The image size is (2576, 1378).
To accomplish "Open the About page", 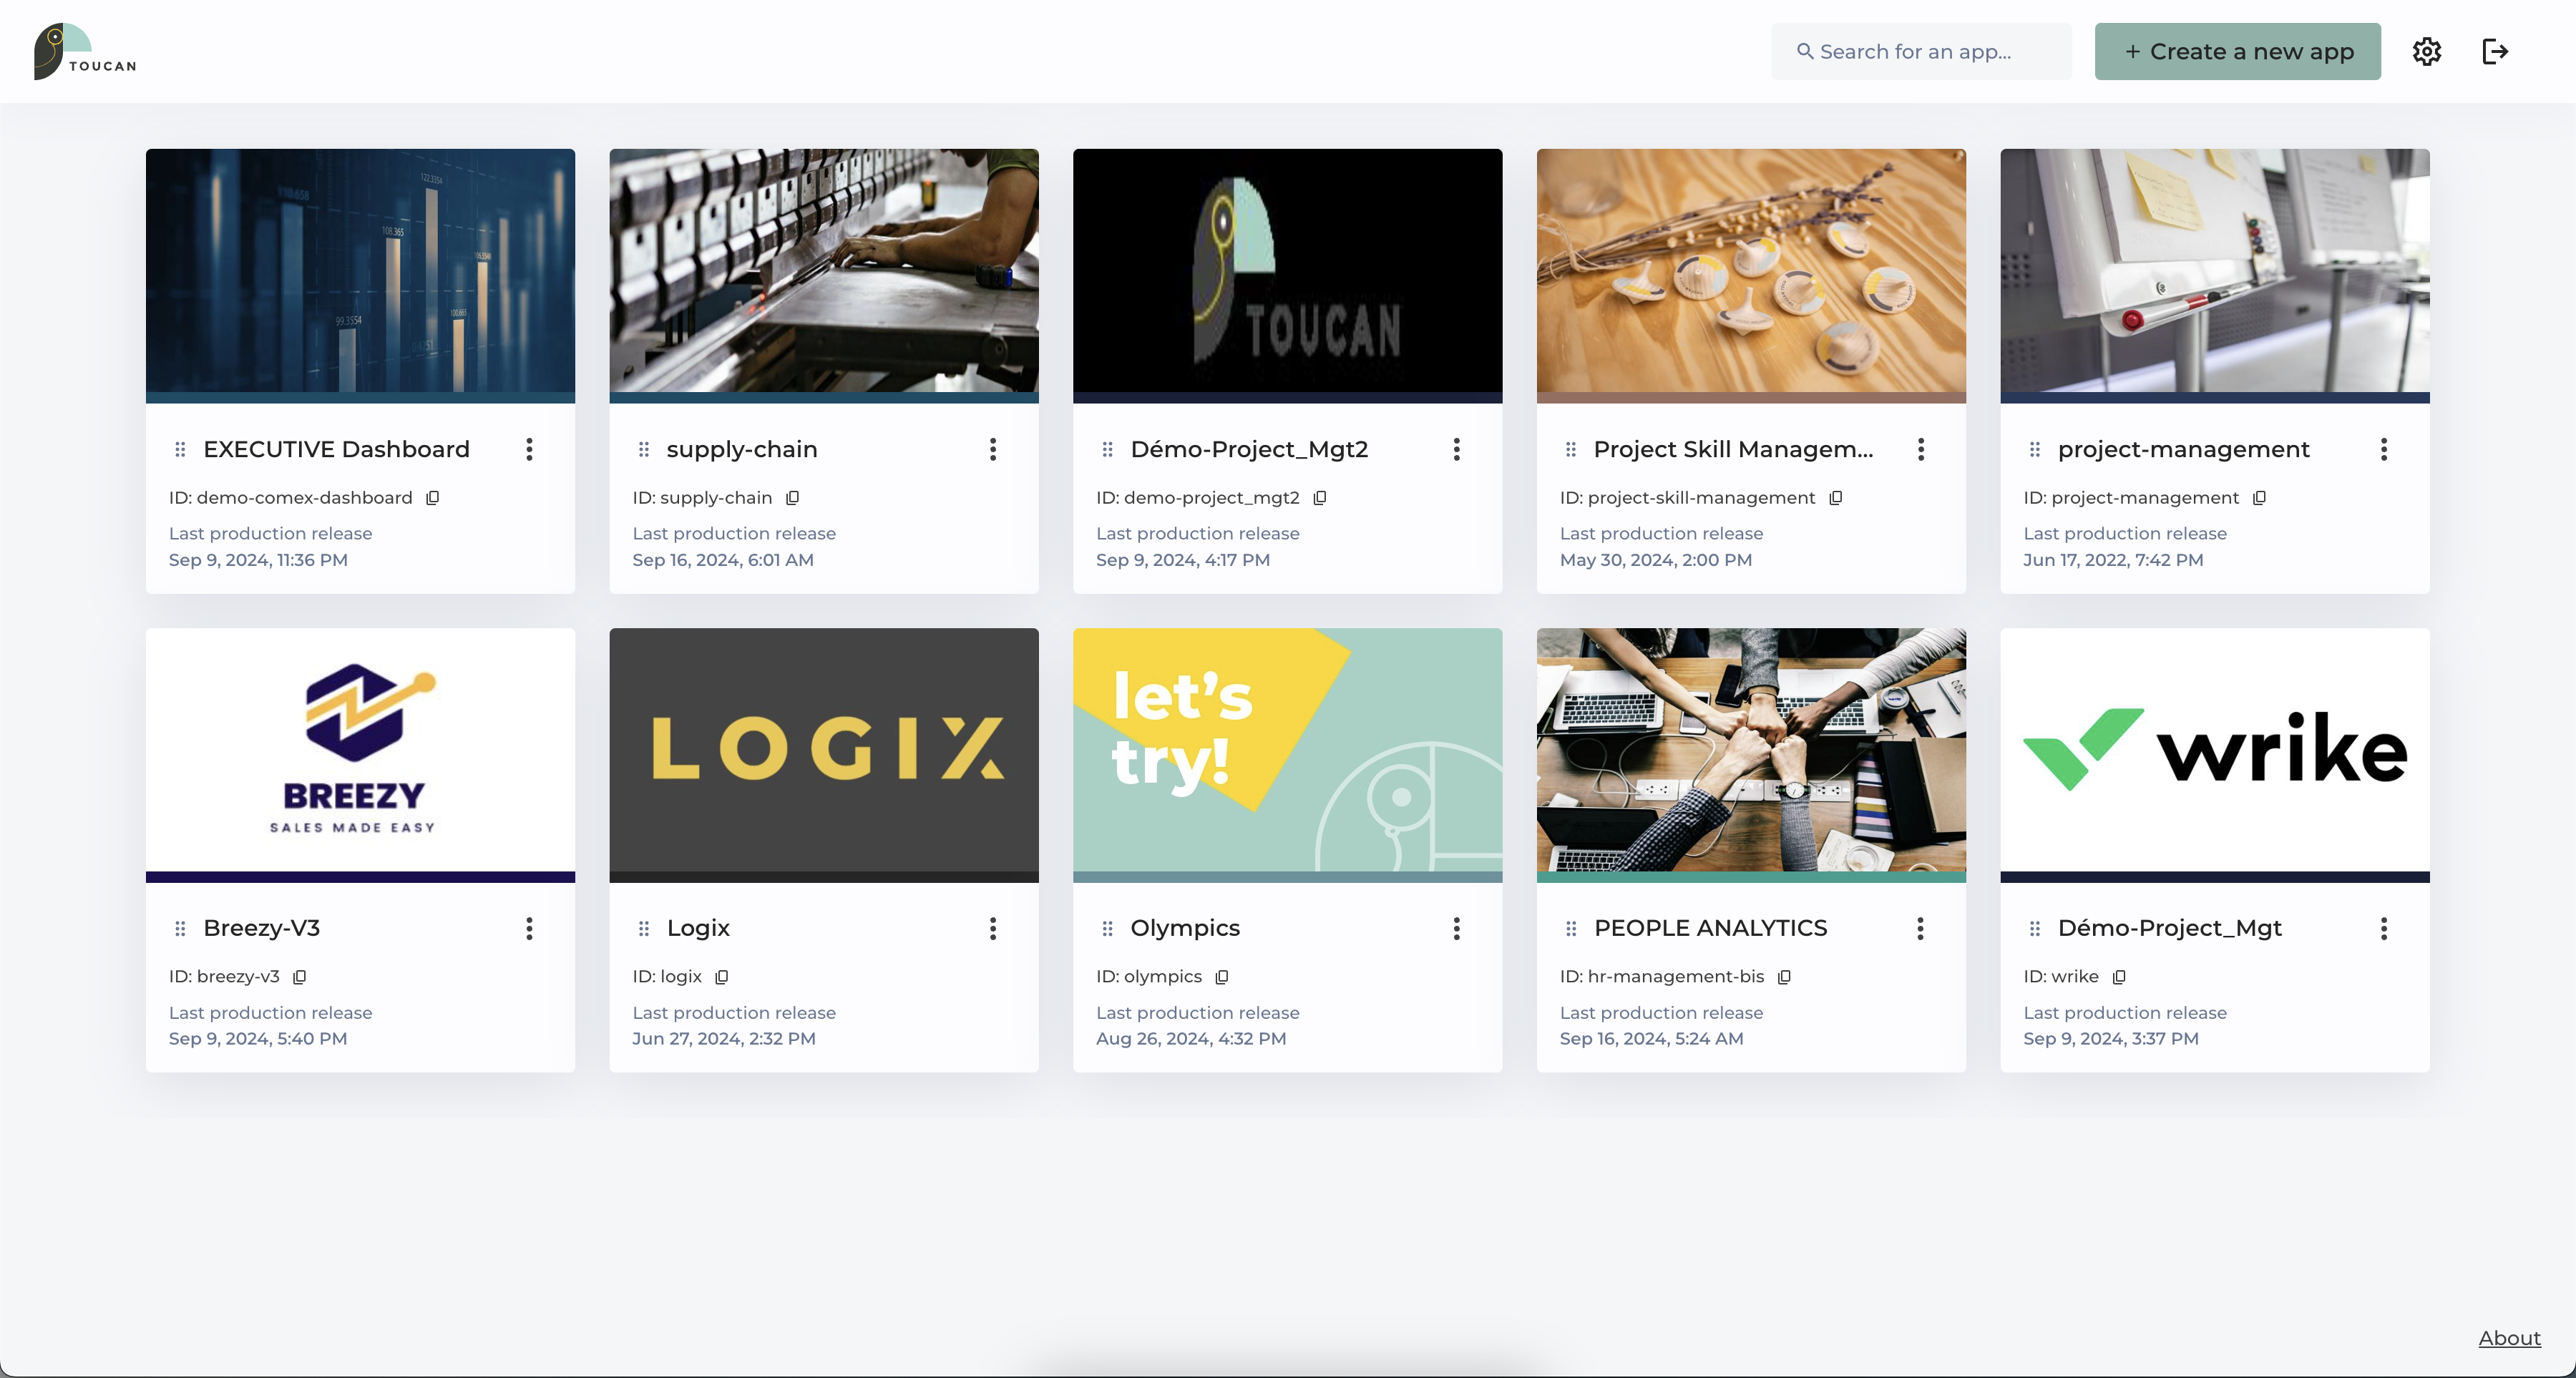I will click(2509, 1338).
